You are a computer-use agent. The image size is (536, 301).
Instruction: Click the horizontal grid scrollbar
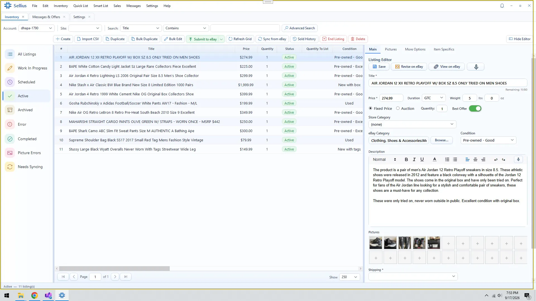114,269
